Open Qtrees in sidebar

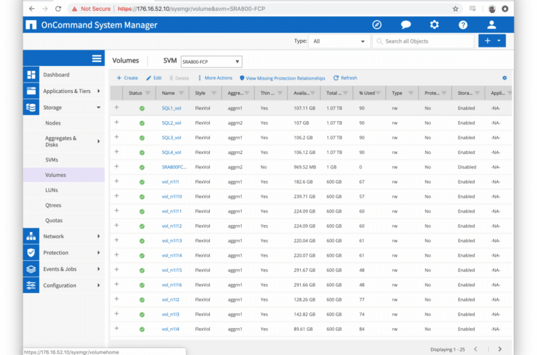(53, 206)
